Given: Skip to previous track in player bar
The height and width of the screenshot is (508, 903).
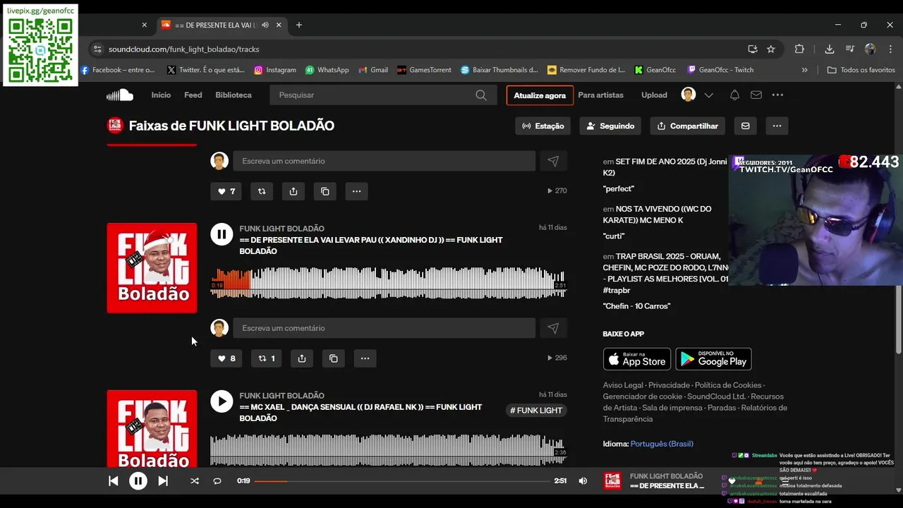Looking at the screenshot, I should [x=113, y=481].
